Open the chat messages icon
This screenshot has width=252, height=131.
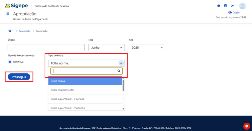(x=219, y=6)
